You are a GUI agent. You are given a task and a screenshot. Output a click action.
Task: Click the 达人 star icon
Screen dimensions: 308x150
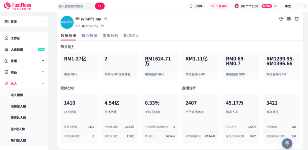[x=7, y=84]
